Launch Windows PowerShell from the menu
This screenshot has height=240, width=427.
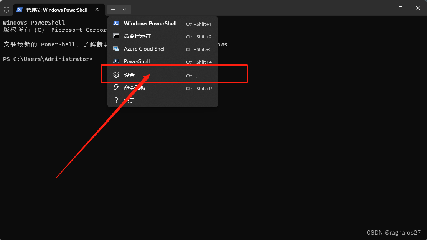pyautogui.click(x=150, y=23)
